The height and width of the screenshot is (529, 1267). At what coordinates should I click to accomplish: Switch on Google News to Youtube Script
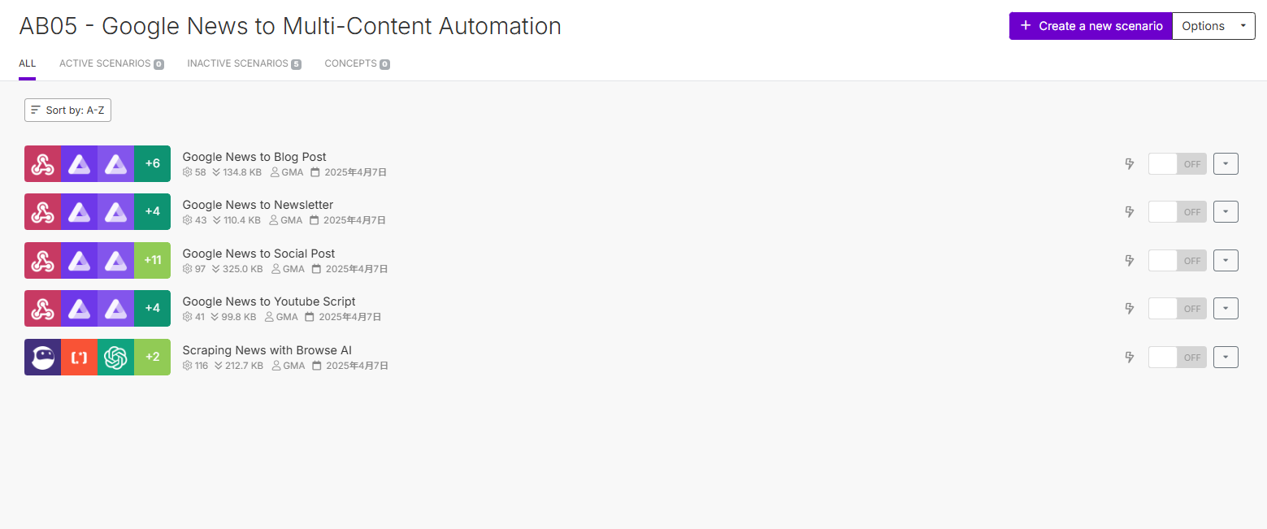tap(1177, 308)
